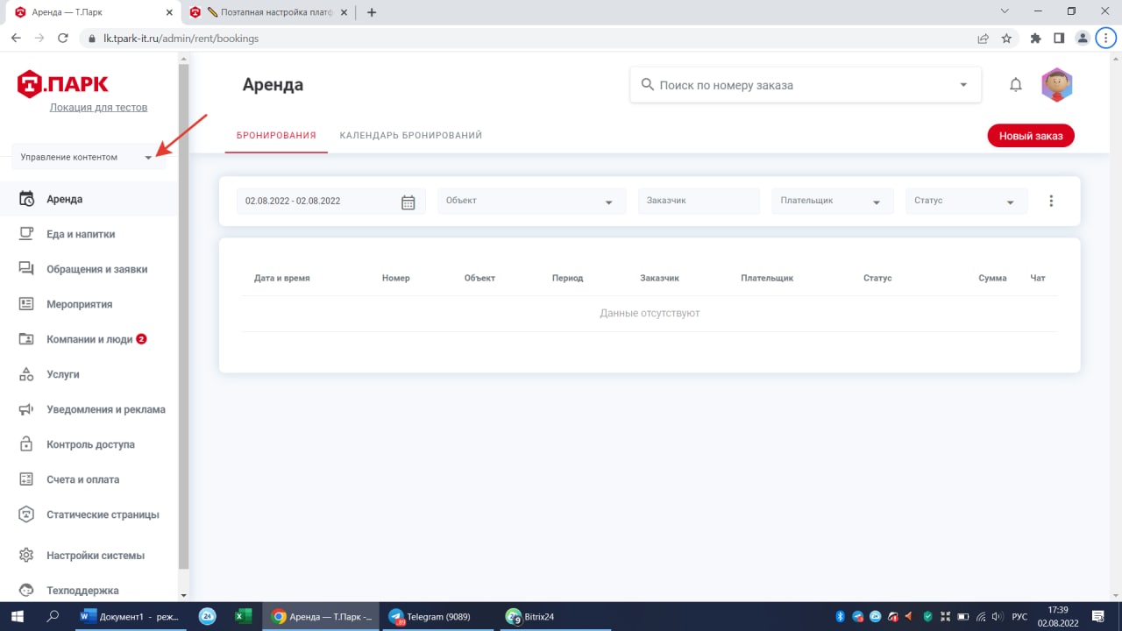Expand the Статус filter dropdown

coord(965,201)
